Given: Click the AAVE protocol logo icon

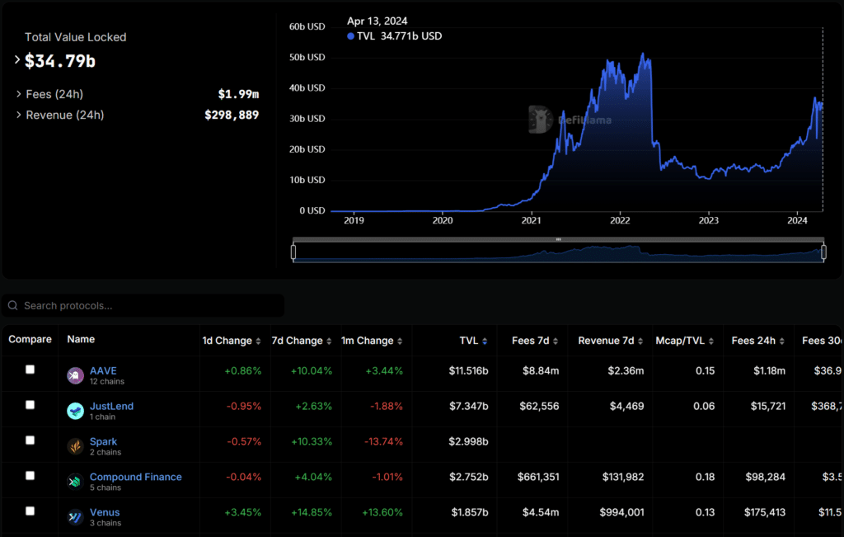Looking at the screenshot, I should (x=75, y=375).
